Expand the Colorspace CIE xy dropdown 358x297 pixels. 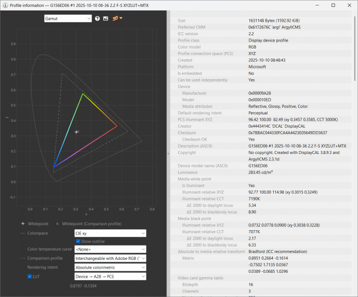click(110, 233)
